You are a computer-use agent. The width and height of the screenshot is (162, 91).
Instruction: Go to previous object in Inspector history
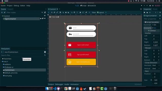[x=156, y=12]
